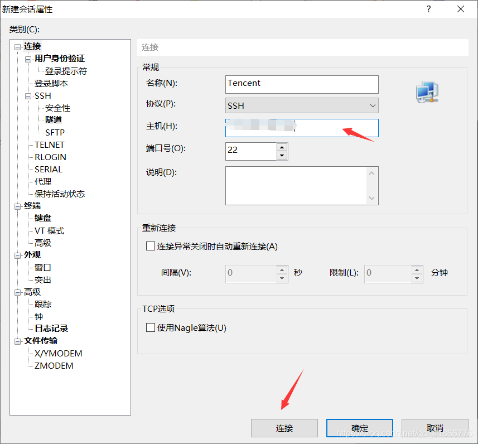
Task: Click the description box scroll up arrow
Action: tap(371, 173)
